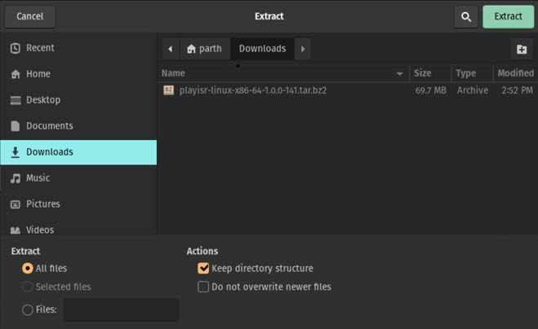
Task: Toggle sort order via Name column header
Action: click(x=282, y=73)
